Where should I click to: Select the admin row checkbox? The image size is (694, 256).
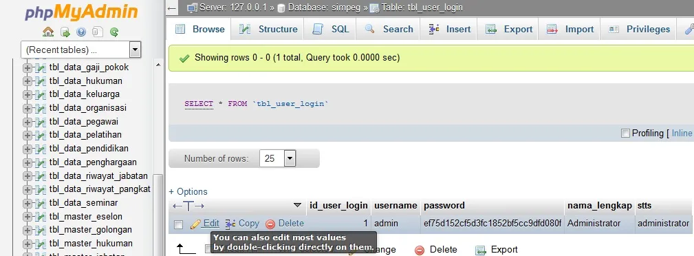point(178,224)
